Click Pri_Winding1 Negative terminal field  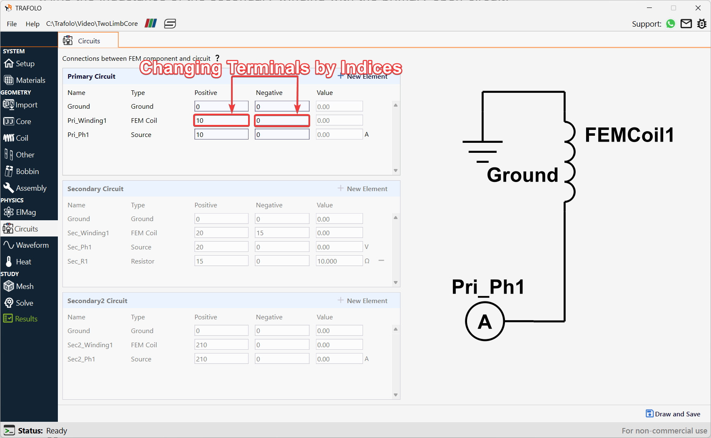pos(282,120)
